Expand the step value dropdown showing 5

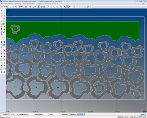pyautogui.click(x=3, y=60)
